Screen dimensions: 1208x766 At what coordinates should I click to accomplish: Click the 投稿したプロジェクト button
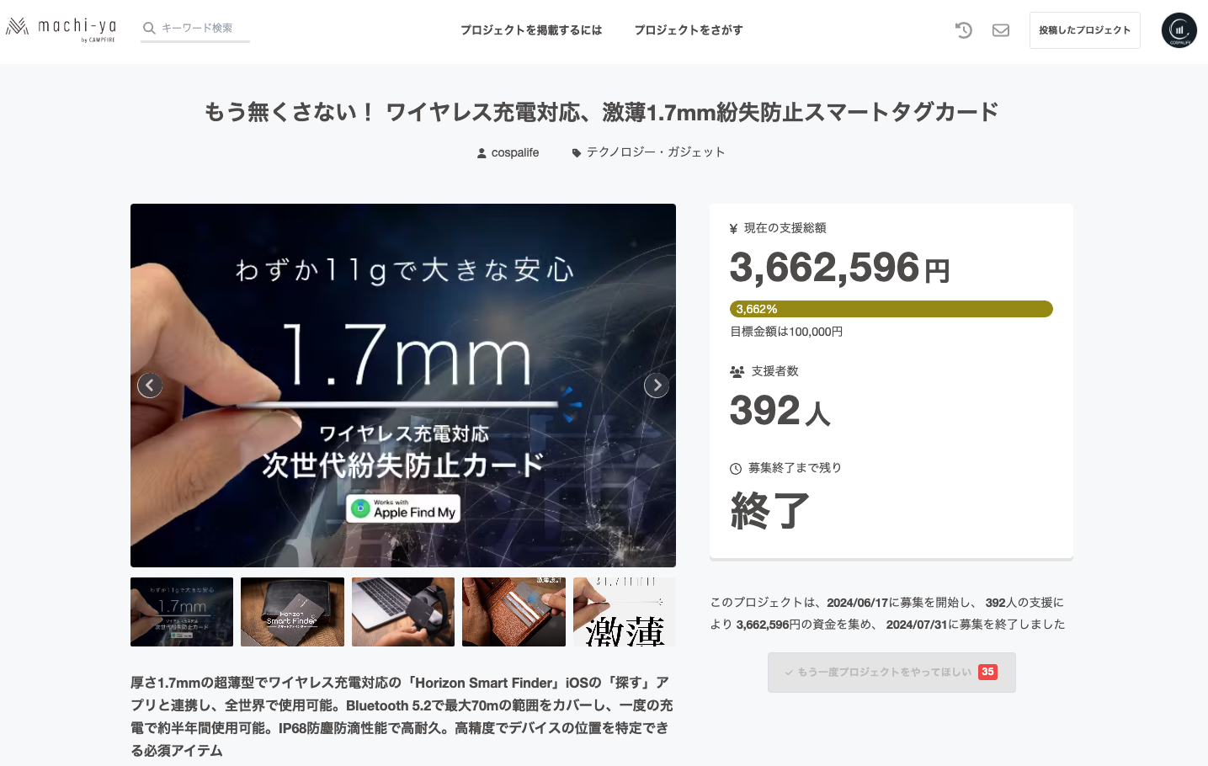point(1085,30)
